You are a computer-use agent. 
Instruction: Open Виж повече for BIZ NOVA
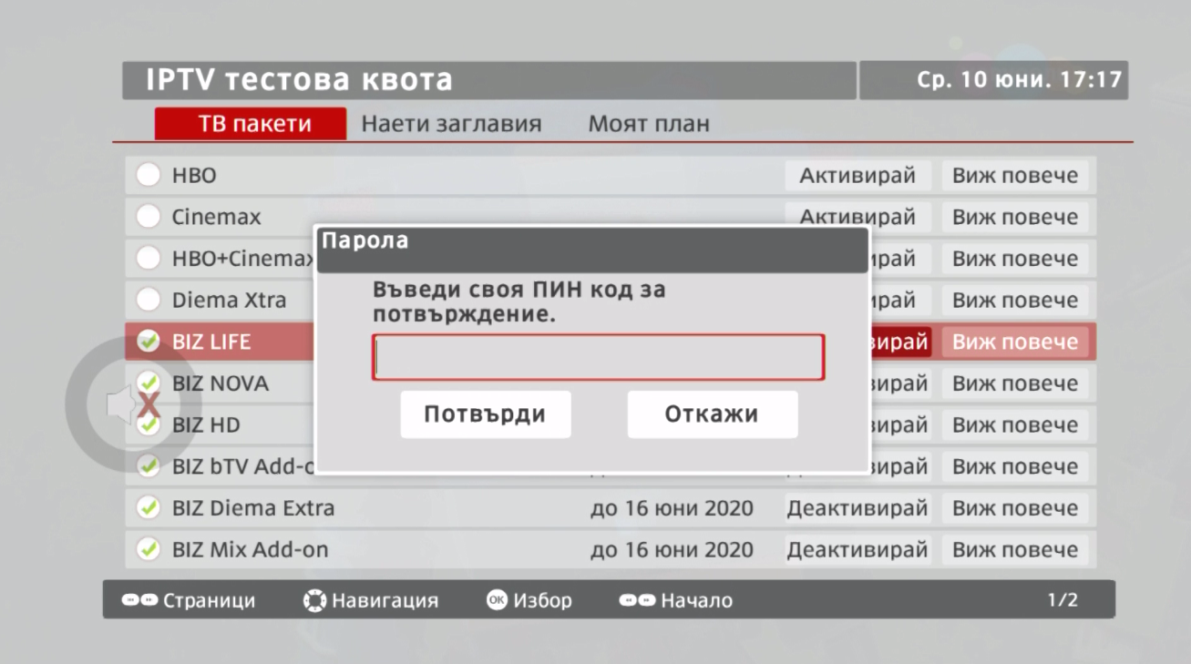(1014, 383)
